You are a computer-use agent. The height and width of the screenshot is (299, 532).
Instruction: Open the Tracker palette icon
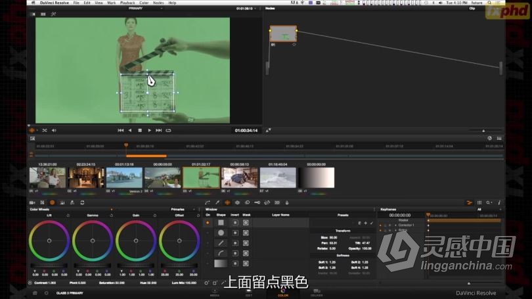tap(238, 202)
